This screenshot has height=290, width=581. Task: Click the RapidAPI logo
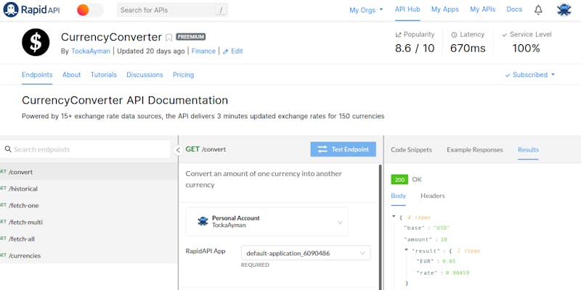31,9
